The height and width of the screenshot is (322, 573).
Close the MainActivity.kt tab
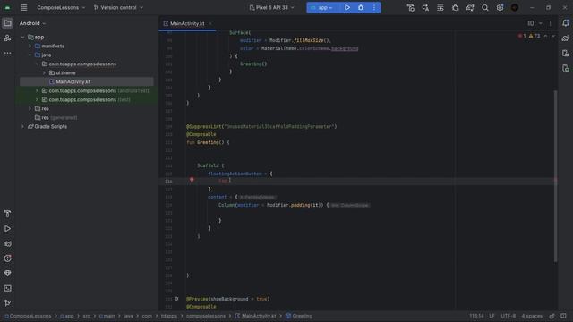tap(210, 23)
